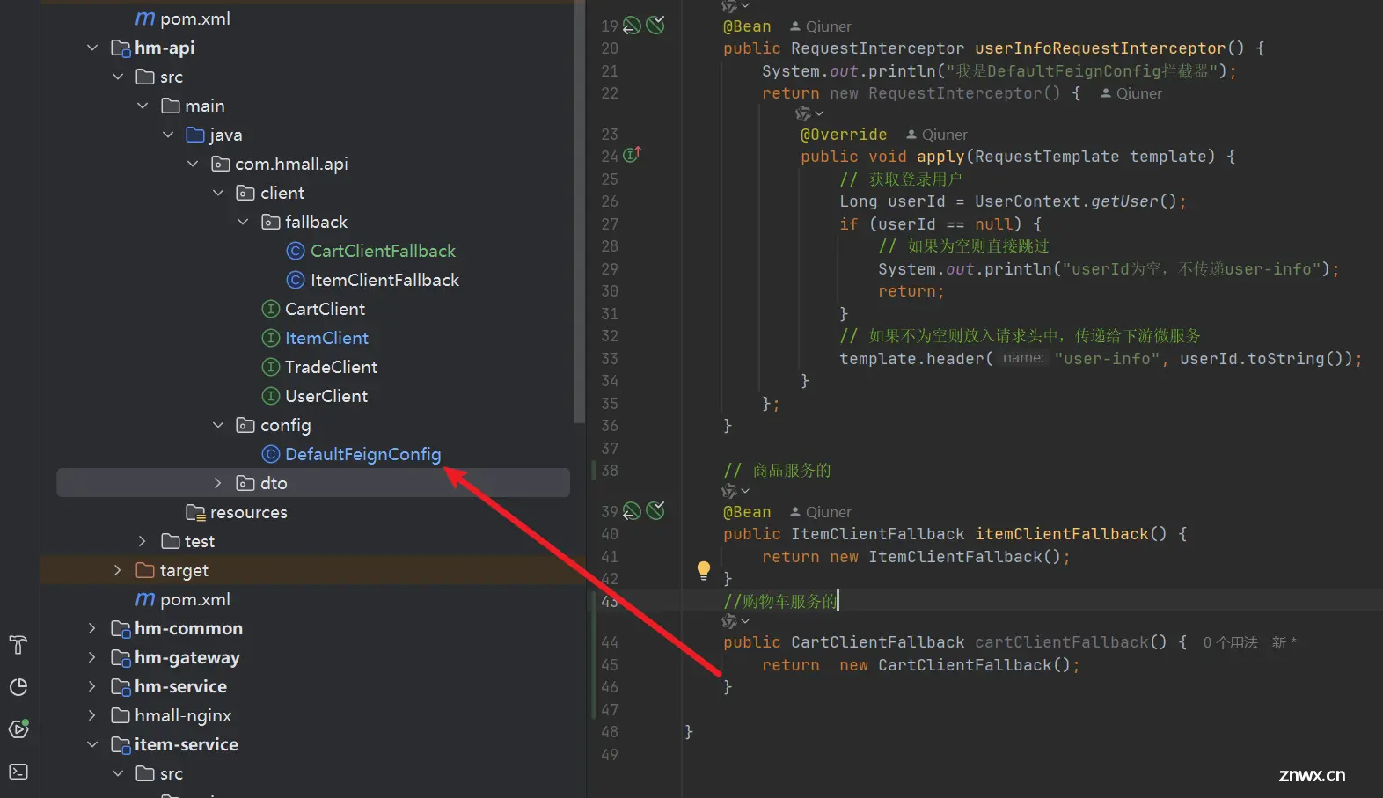Screen dimensions: 1383x798
Task: Open DefaultFeignConfig class in the tree
Action: point(362,454)
